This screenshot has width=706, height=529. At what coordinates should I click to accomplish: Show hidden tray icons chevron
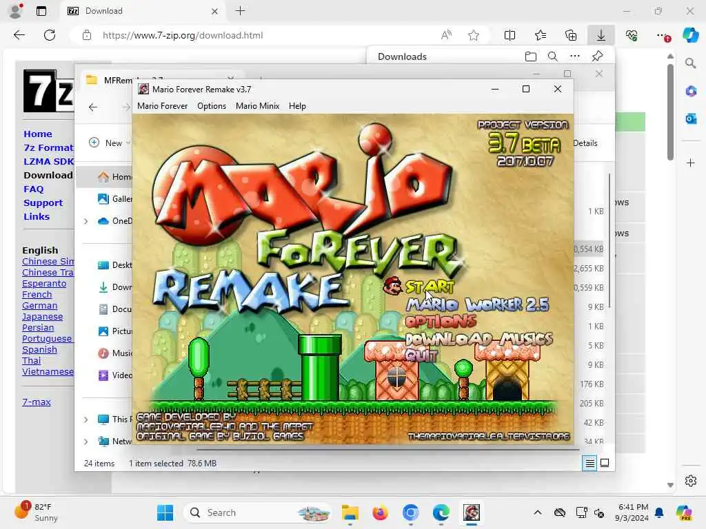(537, 512)
